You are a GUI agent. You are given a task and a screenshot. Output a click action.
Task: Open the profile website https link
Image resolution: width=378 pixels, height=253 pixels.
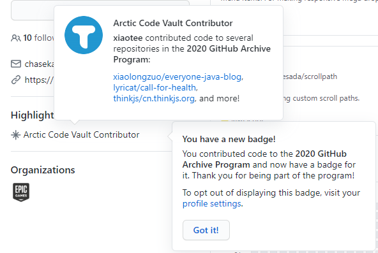pyautogui.click(x=39, y=80)
